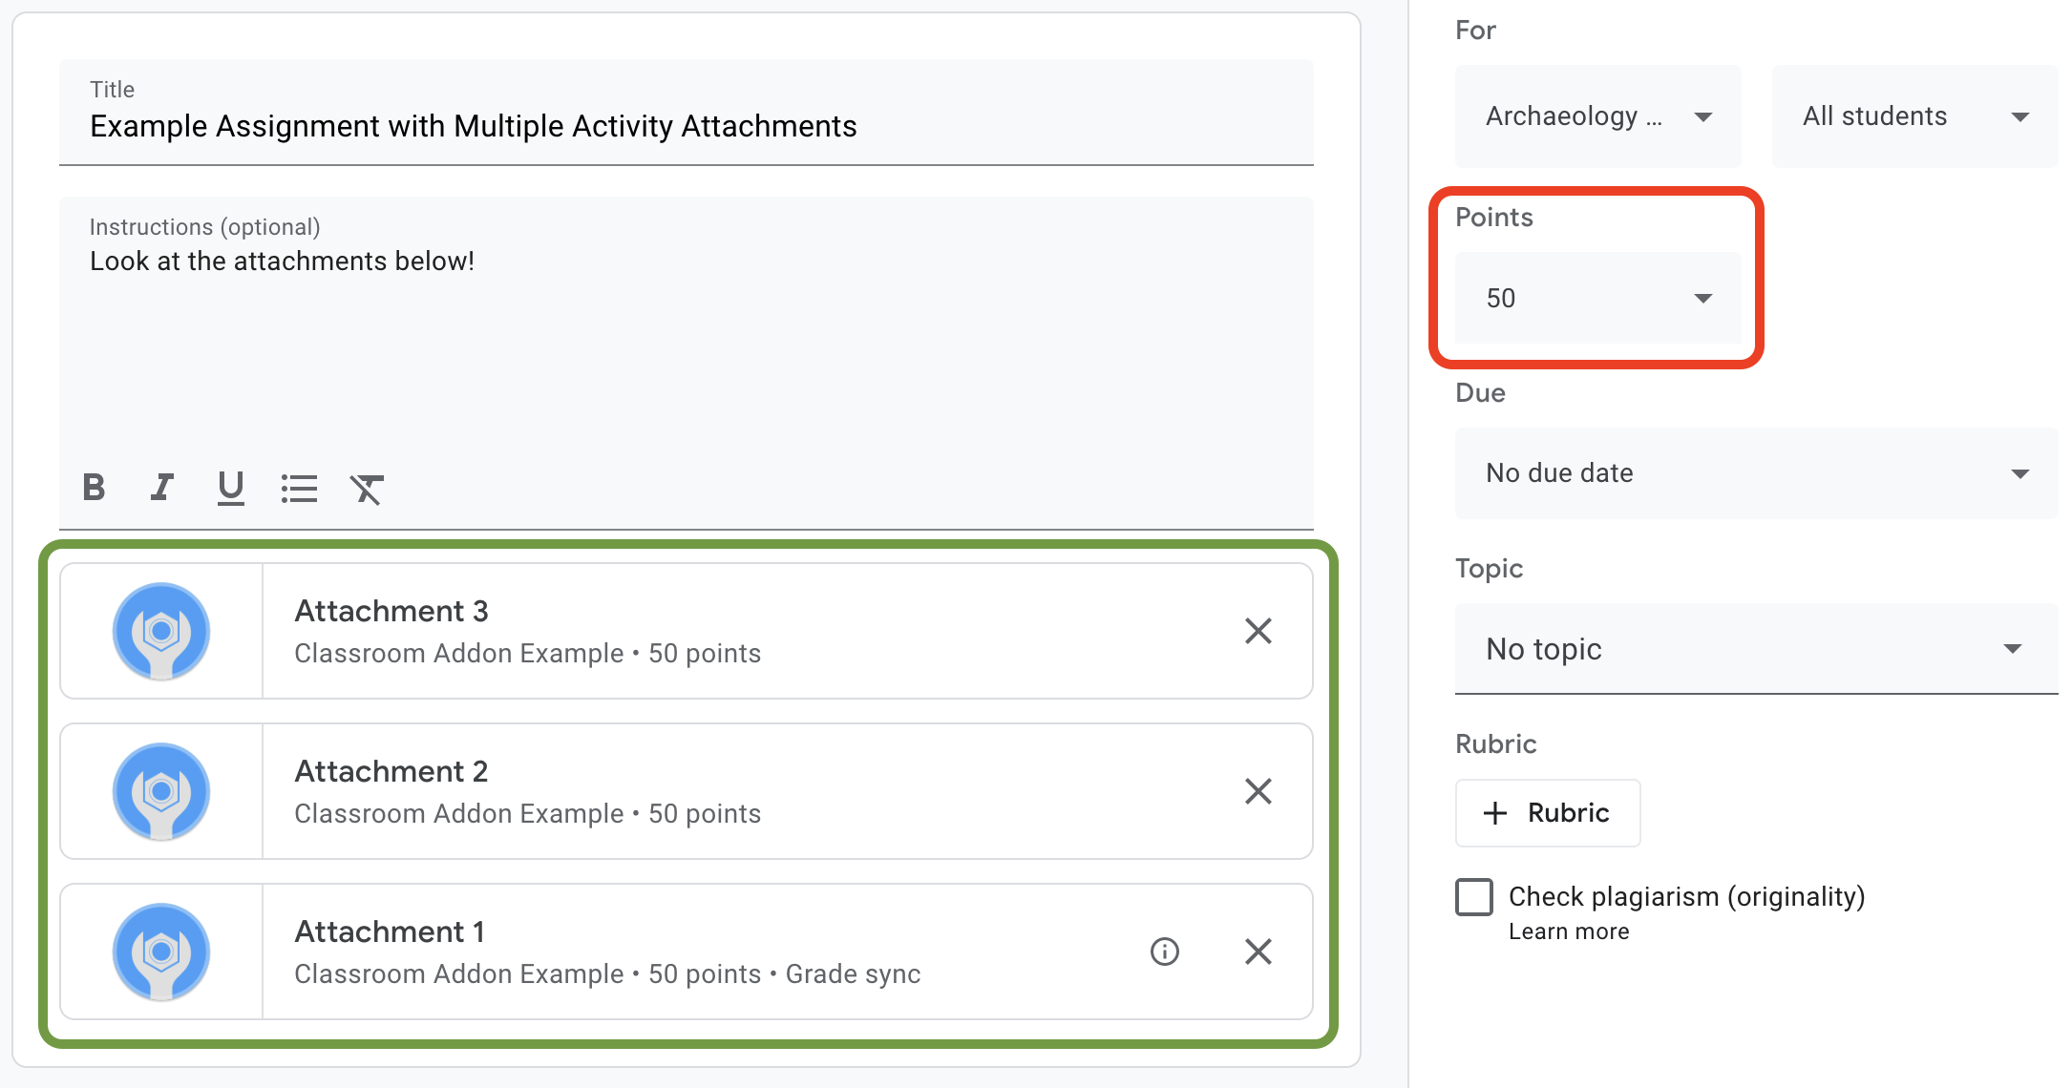The height and width of the screenshot is (1088, 2072).
Task: Select the Archaeology course dropdown
Action: click(x=1594, y=115)
